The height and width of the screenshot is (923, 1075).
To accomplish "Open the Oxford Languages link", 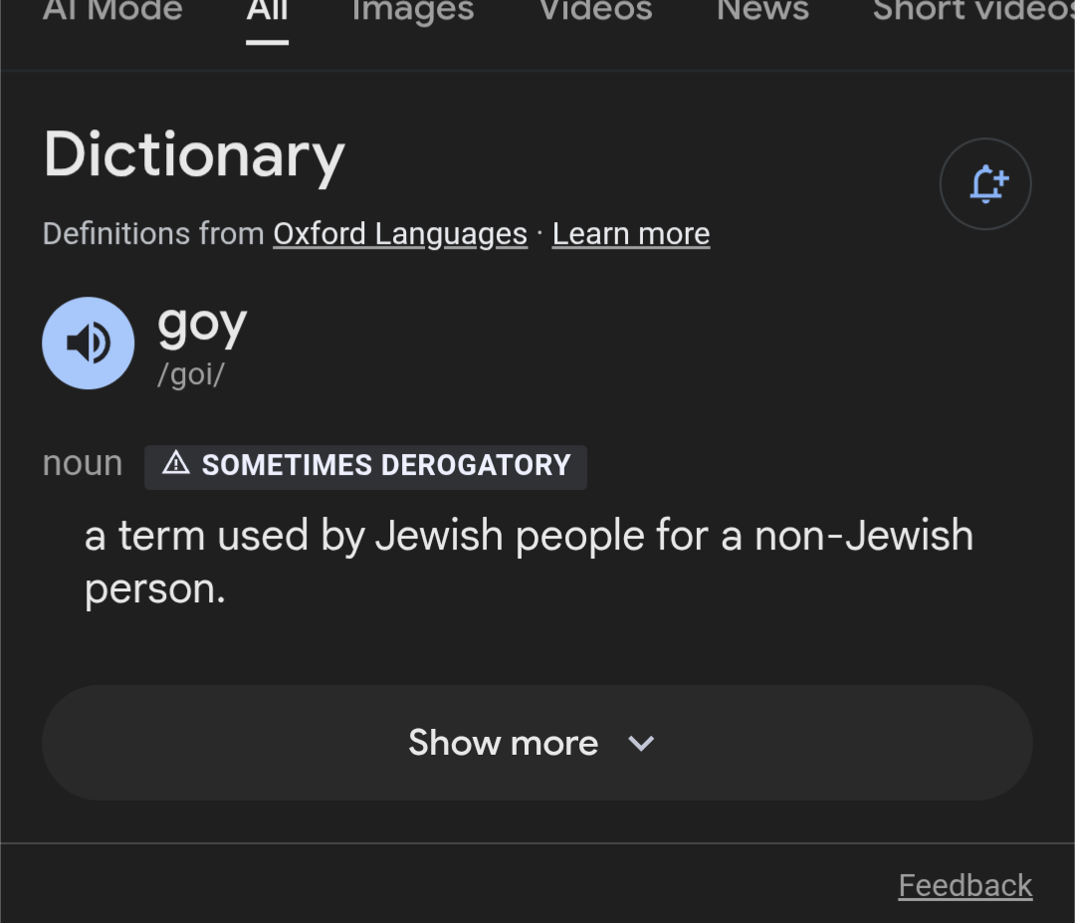I will pyautogui.click(x=400, y=234).
